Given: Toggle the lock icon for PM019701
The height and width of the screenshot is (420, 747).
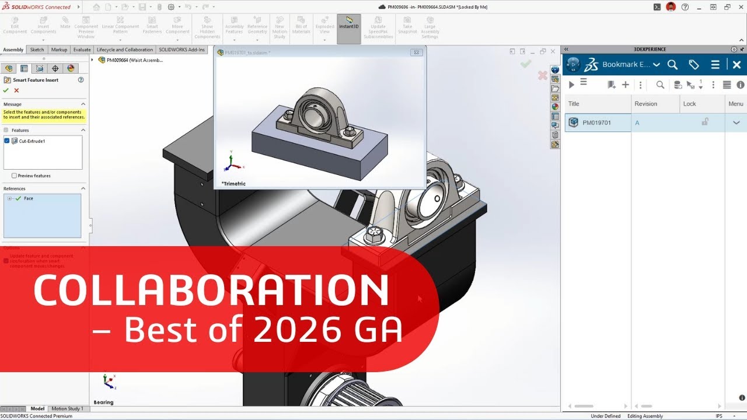Looking at the screenshot, I should coord(705,122).
